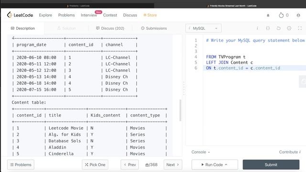The height and width of the screenshot is (172, 306).
Task: Click the Submit button
Action: tap(271, 164)
